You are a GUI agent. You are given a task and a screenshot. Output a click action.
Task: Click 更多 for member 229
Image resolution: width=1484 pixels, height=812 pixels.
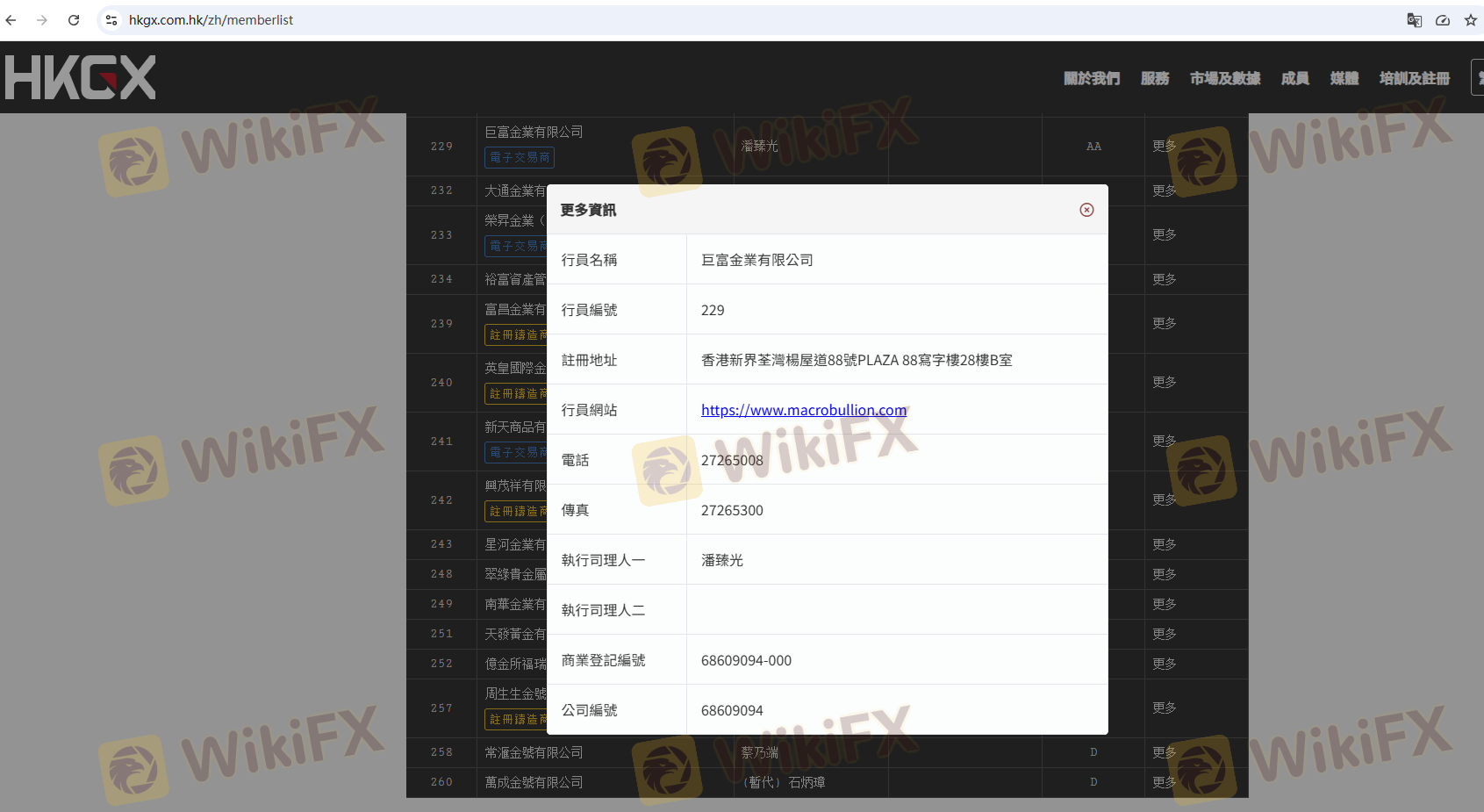1165,146
